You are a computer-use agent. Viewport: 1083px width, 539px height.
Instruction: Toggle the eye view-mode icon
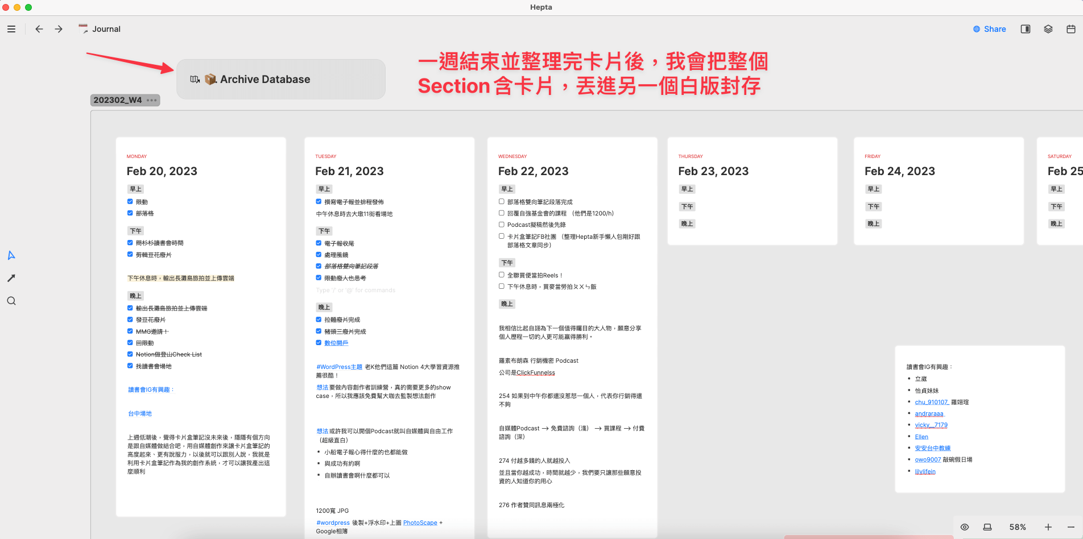click(x=965, y=527)
